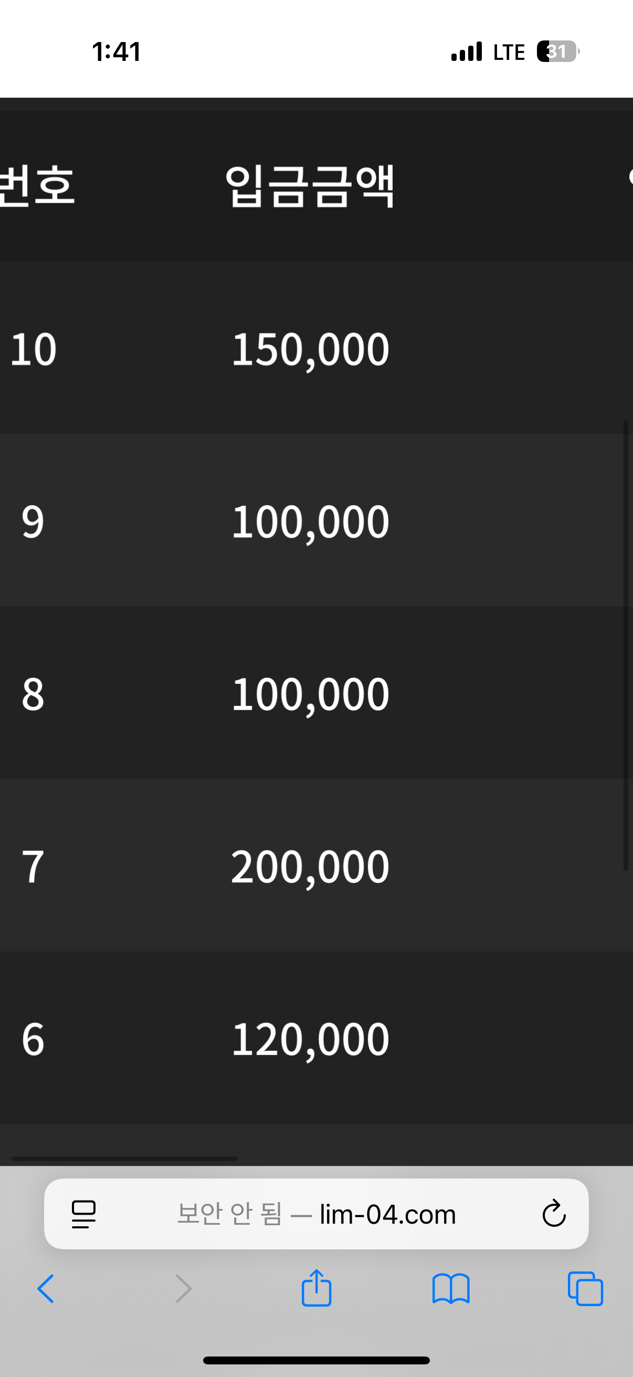
Task: Reload the lim-04.com page
Action: coord(554,1213)
